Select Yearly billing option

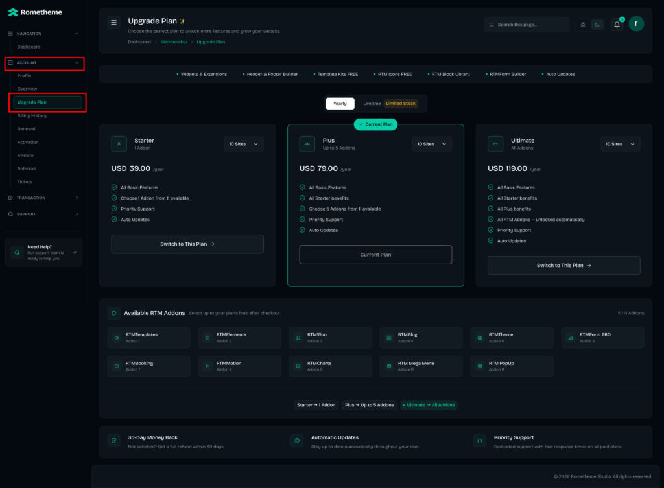point(340,103)
